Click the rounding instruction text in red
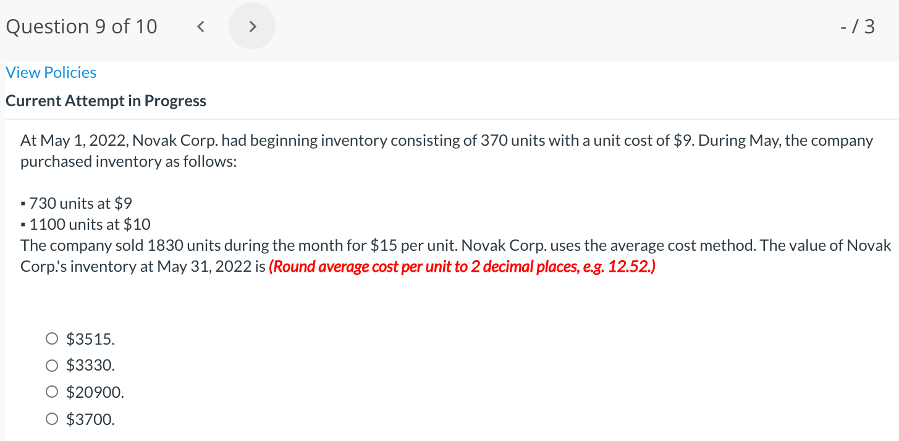The image size is (899, 441). pyautogui.click(x=462, y=266)
